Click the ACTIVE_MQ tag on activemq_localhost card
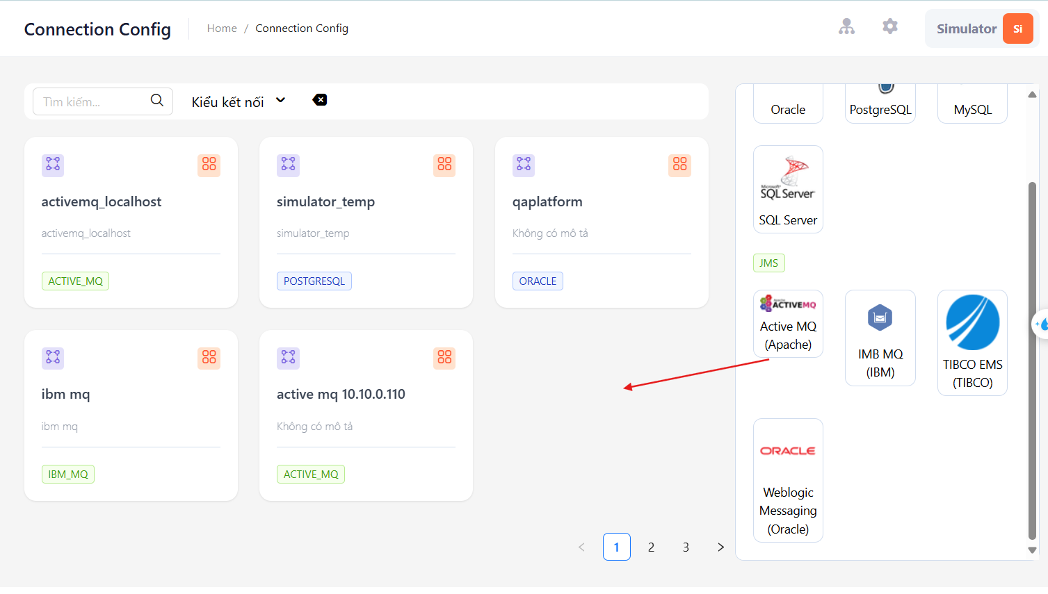 pos(75,281)
